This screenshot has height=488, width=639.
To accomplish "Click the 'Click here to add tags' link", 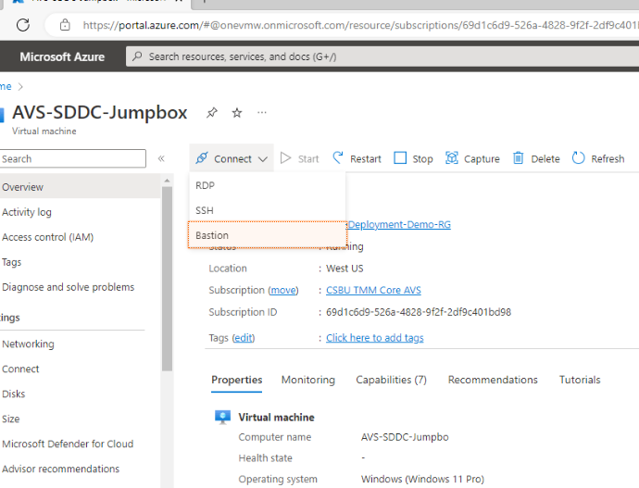I will coord(374,338).
